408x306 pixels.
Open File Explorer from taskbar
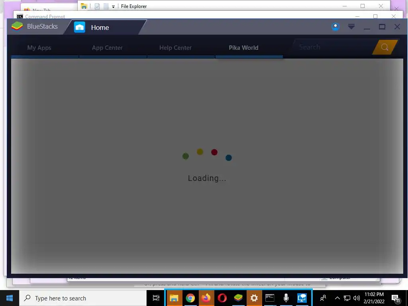pyautogui.click(x=174, y=298)
